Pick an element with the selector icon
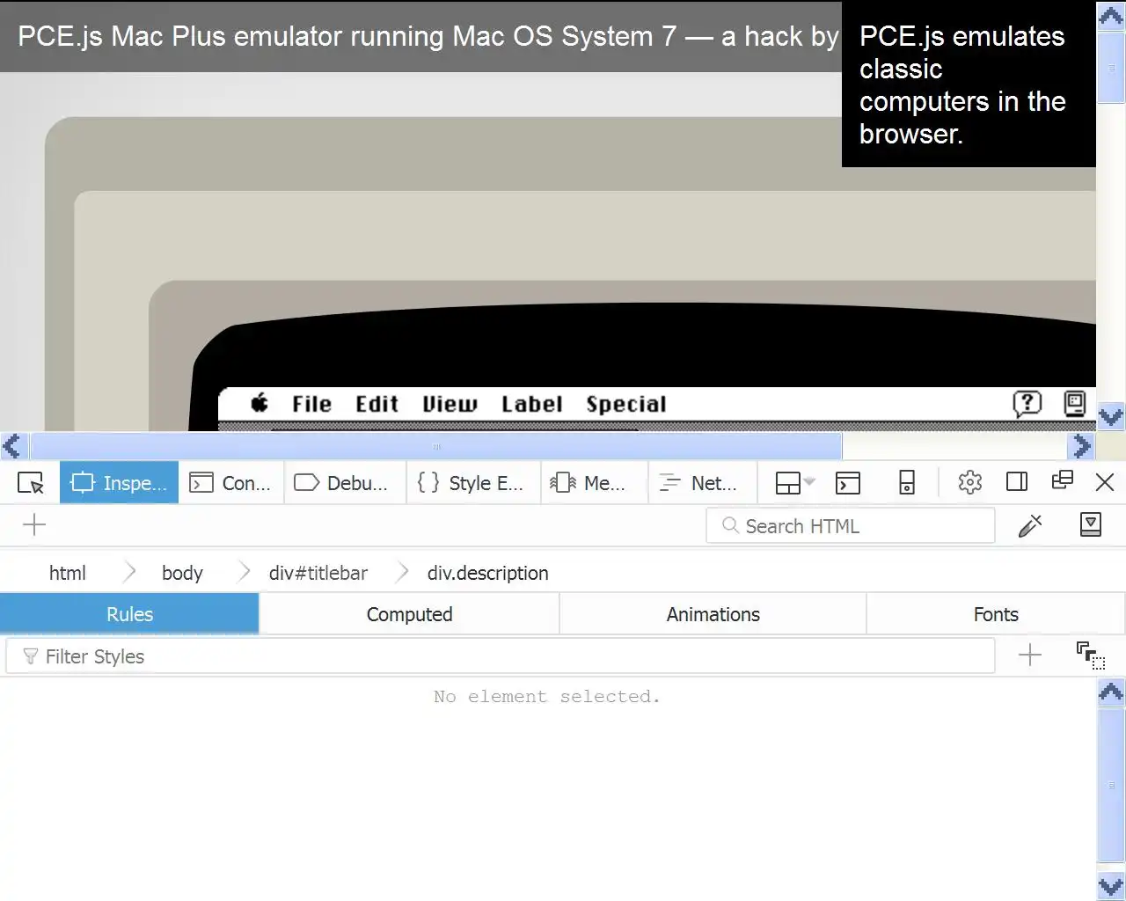 (31, 482)
